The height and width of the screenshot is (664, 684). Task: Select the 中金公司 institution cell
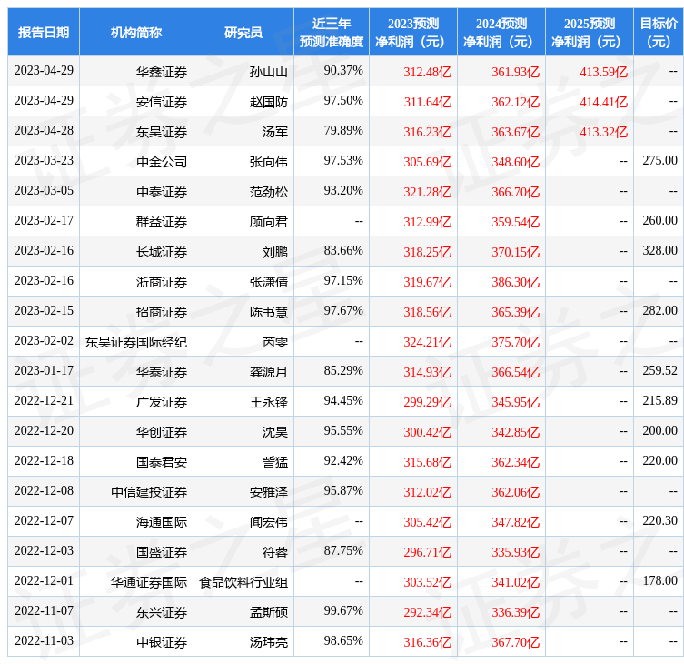click(162, 162)
